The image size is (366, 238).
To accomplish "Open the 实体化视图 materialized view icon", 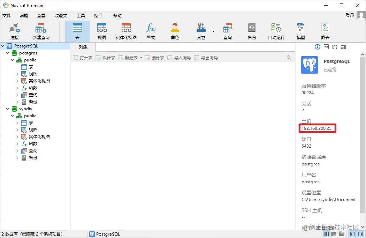I will coord(126,31).
